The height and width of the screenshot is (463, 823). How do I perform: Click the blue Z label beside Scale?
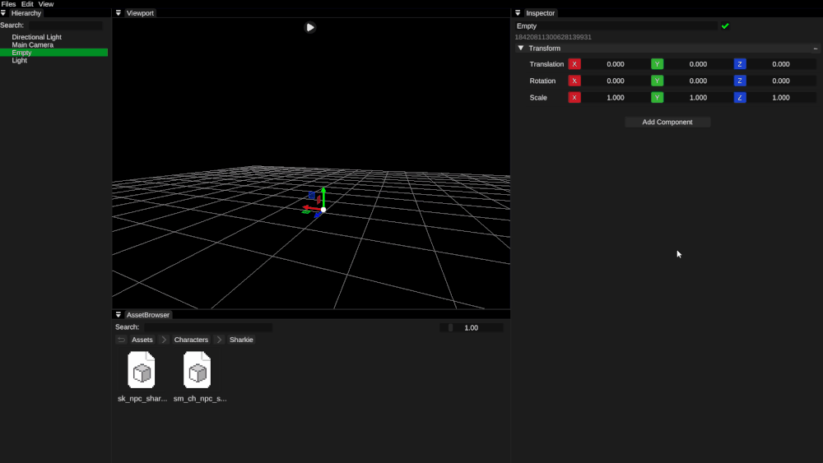click(x=740, y=98)
